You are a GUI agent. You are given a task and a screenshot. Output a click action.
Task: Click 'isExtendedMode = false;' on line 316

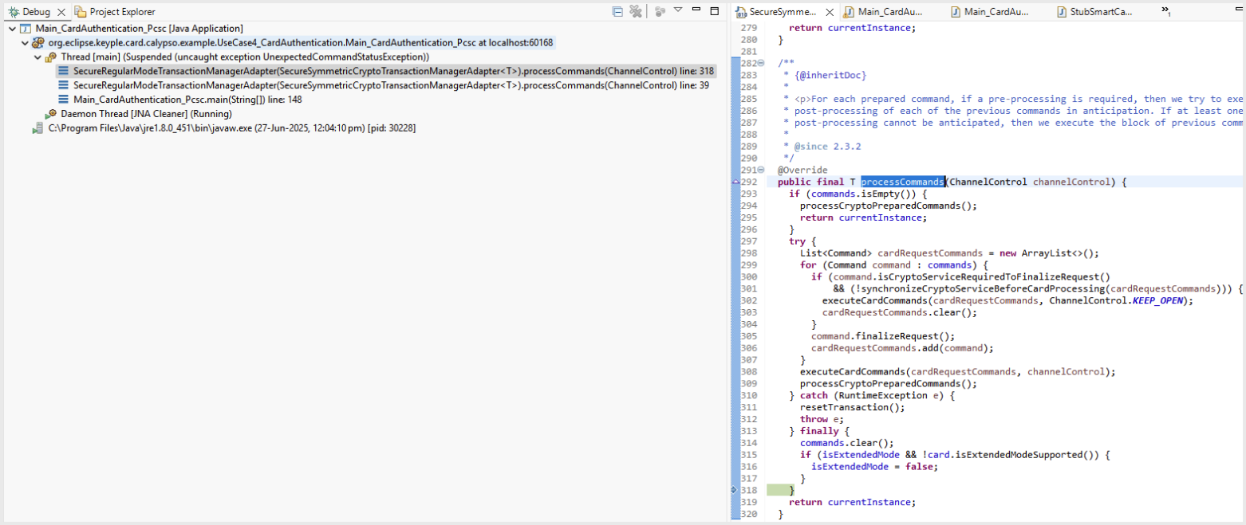[x=874, y=467]
